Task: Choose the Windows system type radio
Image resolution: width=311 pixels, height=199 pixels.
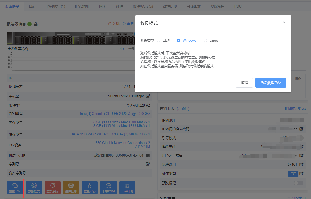Action: (179, 41)
